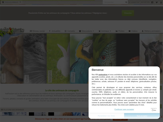Open the Photos section
The height and width of the screenshot is (122, 163).
tap(120, 31)
